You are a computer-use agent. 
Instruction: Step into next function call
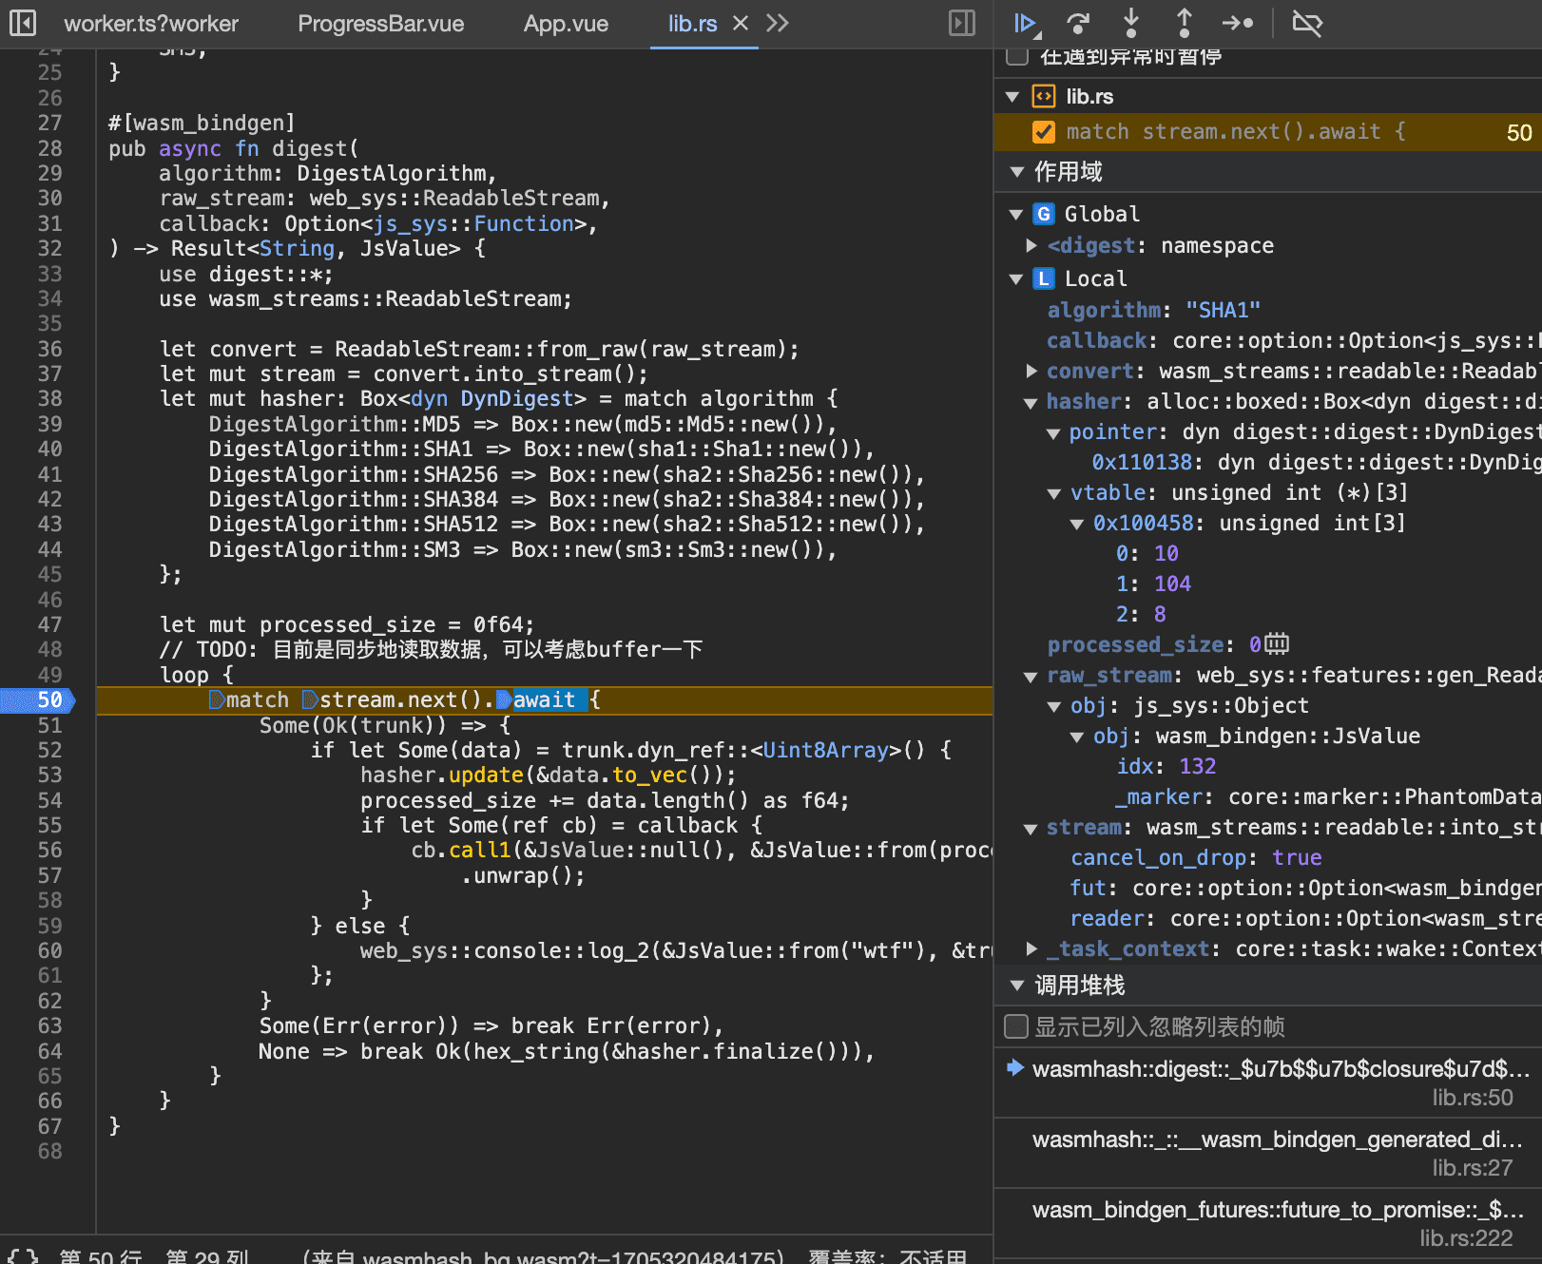pos(1130,23)
